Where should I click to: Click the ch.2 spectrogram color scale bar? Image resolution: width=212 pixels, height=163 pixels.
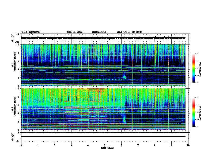click(x=194, y=112)
